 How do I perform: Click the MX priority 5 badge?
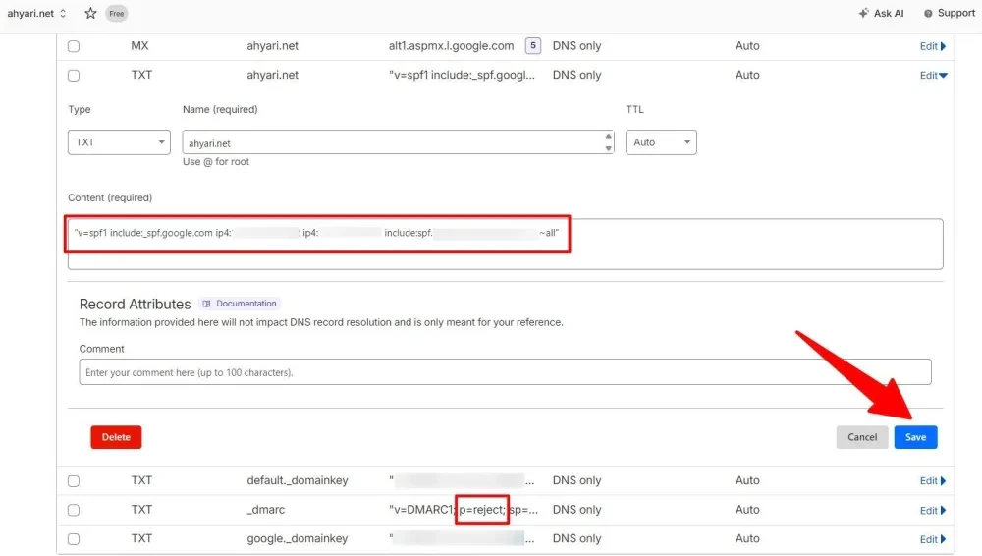[533, 46]
